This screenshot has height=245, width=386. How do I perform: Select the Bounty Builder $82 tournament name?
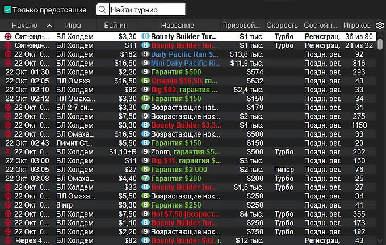[186, 240]
